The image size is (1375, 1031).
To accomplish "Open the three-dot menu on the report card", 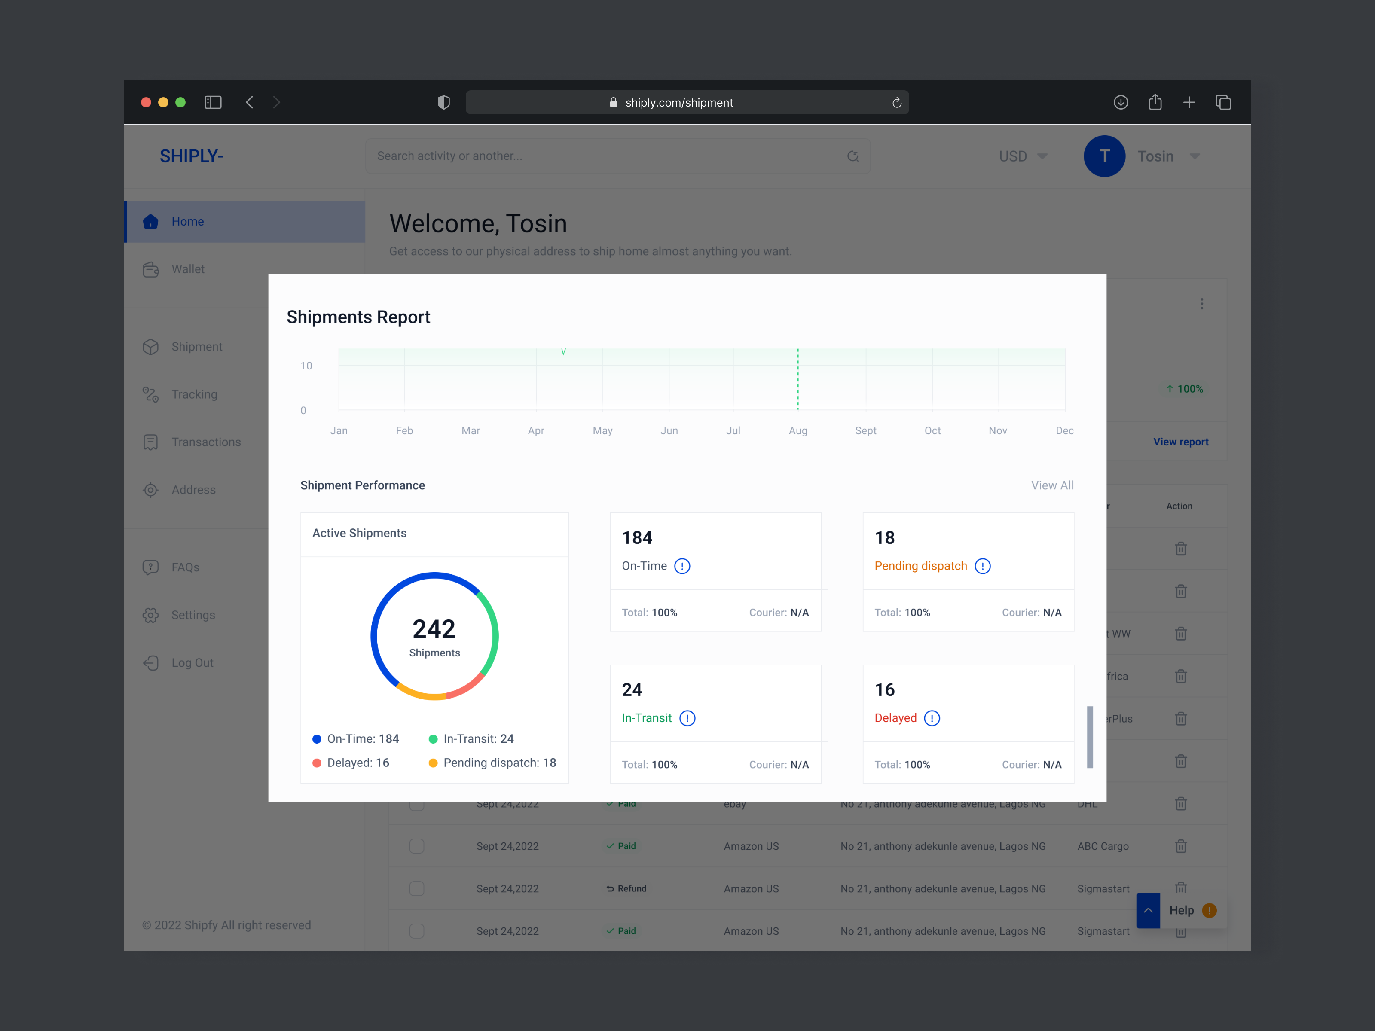I will pyautogui.click(x=1202, y=303).
